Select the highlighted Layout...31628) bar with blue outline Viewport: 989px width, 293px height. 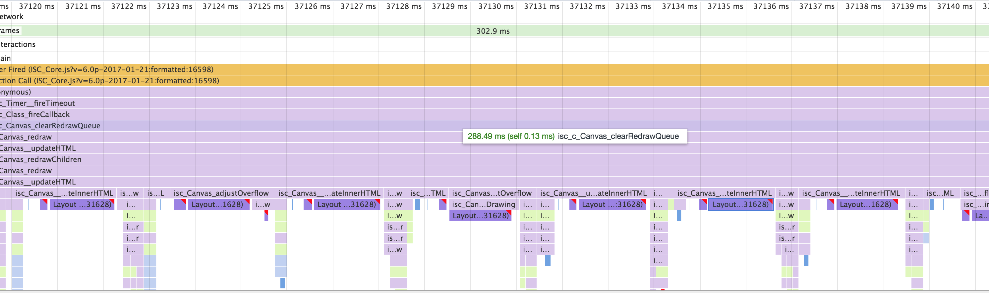pos(741,204)
